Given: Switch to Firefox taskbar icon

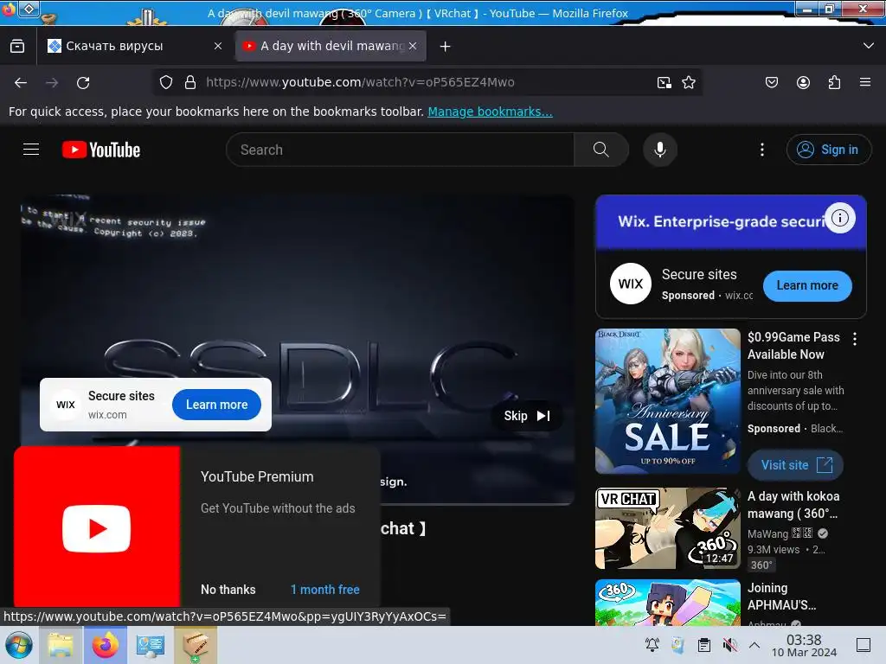Looking at the screenshot, I should 105,645.
